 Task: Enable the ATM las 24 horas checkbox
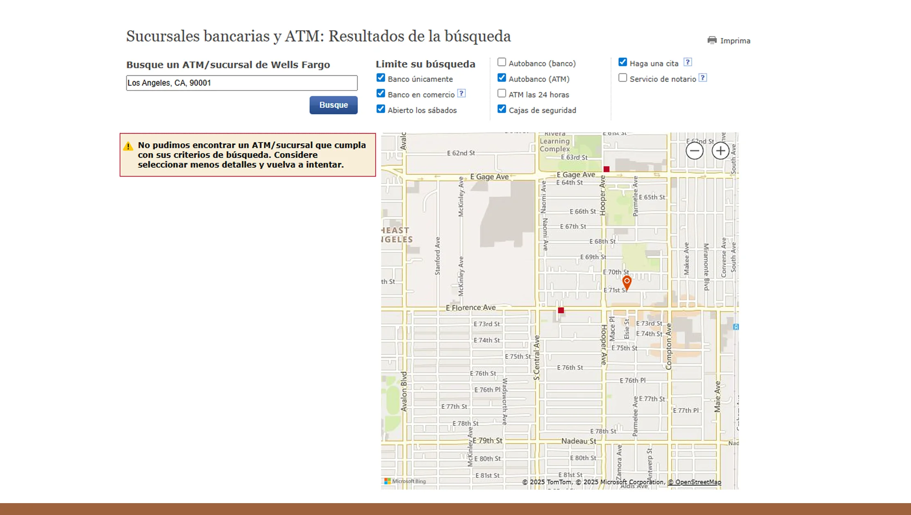[x=502, y=93]
